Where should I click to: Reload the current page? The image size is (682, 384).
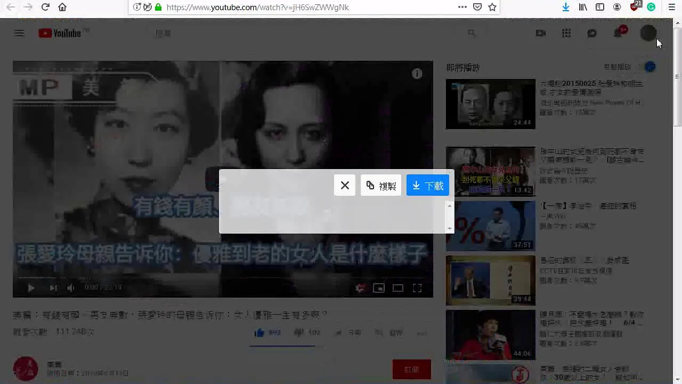45,7
